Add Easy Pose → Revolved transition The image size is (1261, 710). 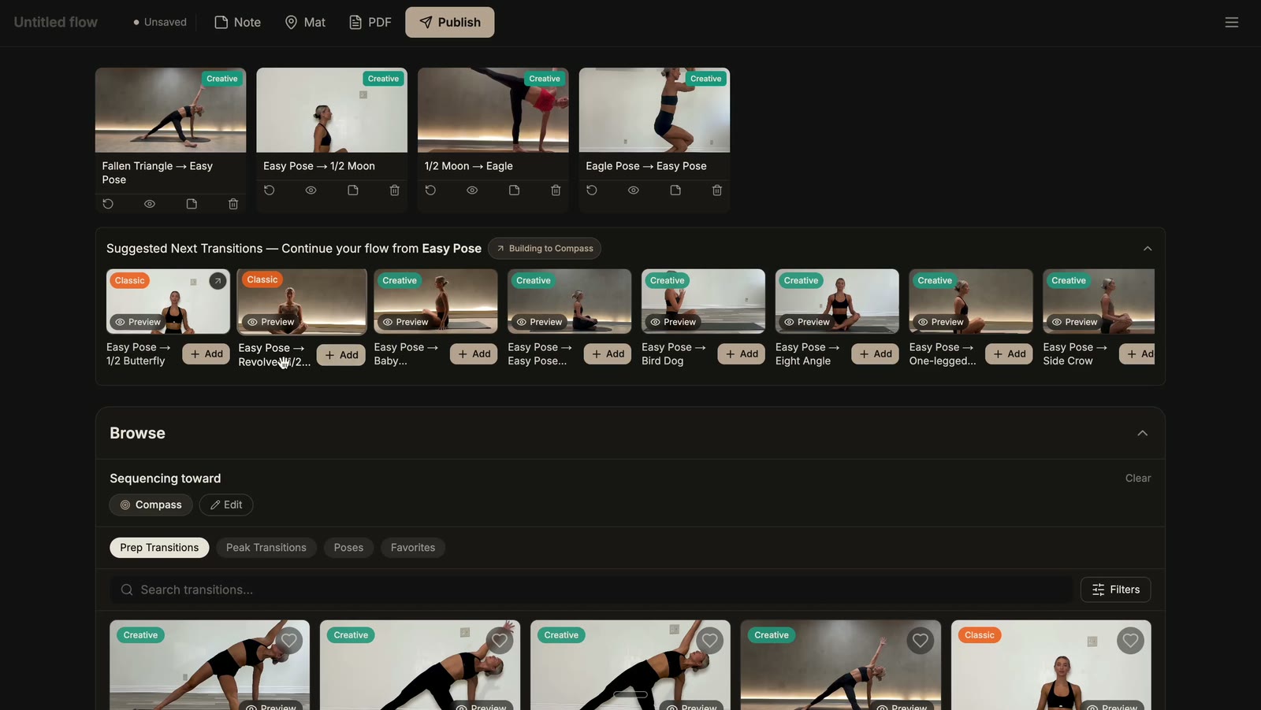point(341,355)
